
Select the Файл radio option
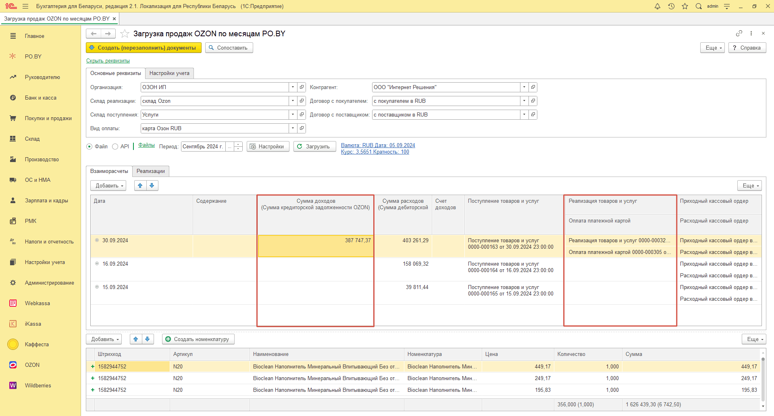(x=89, y=146)
